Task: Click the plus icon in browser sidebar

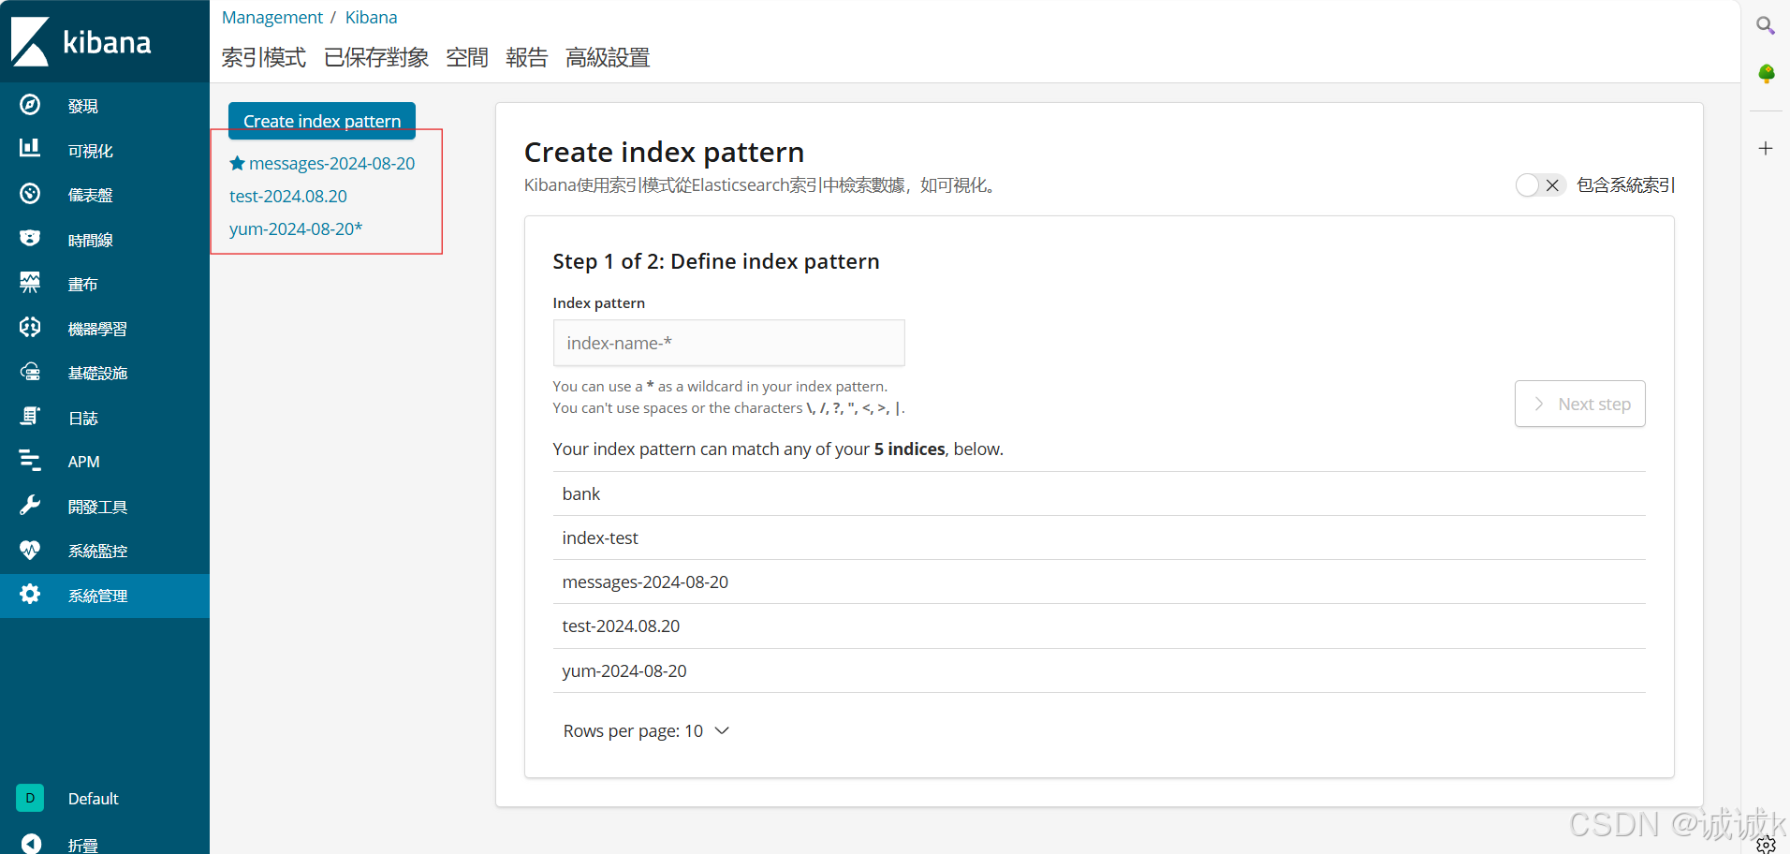Action: click(1766, 148)
